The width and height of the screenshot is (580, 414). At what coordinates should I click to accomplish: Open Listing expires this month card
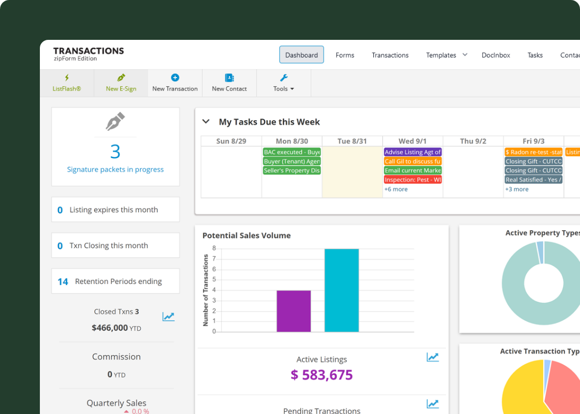tap(115, 210)
